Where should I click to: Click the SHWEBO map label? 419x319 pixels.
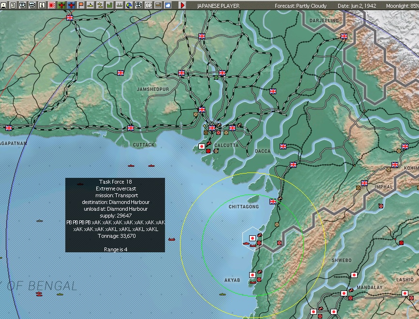[342, 260]
